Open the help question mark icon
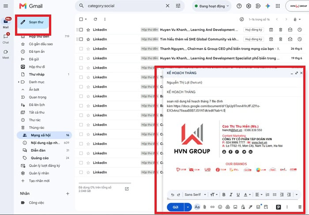Viewport: 309px width, 215px height. point(239,6)
